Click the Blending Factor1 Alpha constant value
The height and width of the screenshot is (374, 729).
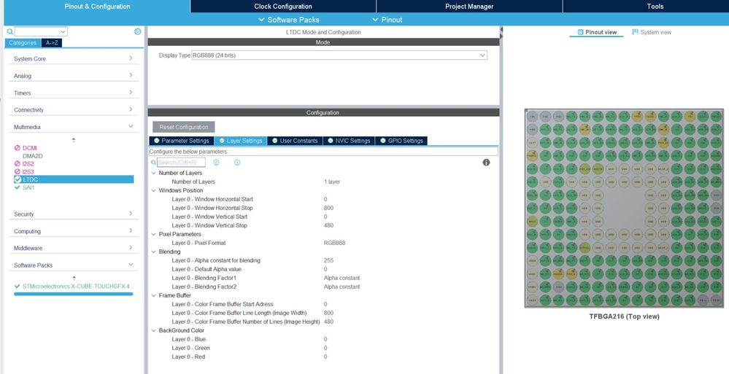coord(342,278)
